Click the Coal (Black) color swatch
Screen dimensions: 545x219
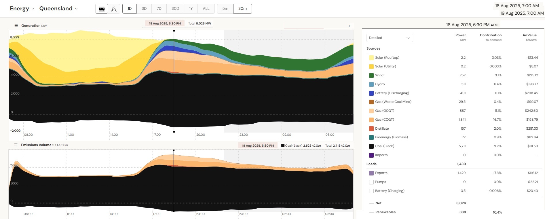(x=371, y=146)
